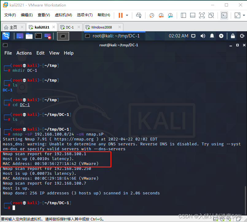Click the 02:02 AM panel clock
Image resolution: width=247 pixels, height=222 pixels.
point(179,36)
